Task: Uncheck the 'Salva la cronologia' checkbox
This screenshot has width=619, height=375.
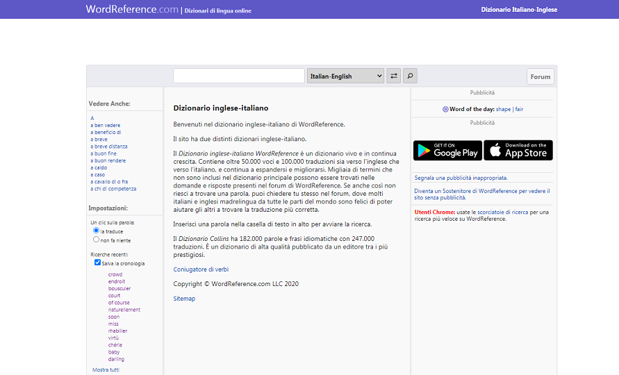Action: coord(98,263)
